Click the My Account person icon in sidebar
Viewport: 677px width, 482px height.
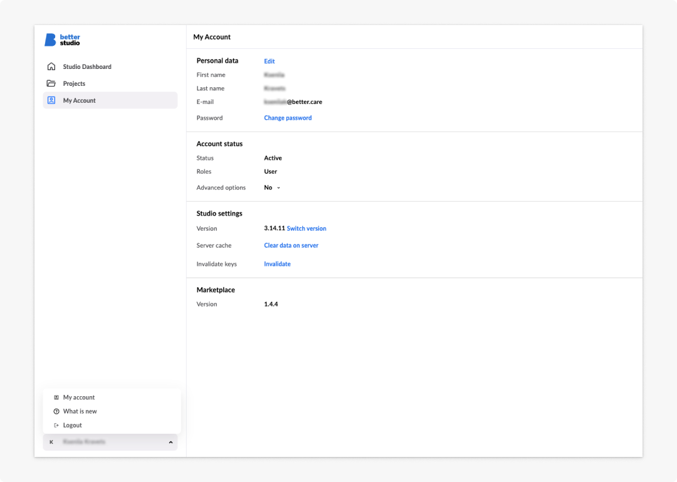point(51,100)
